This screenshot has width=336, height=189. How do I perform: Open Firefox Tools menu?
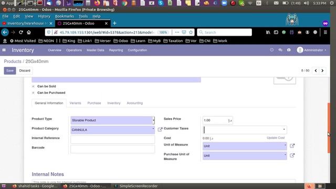tap(83, 16)
